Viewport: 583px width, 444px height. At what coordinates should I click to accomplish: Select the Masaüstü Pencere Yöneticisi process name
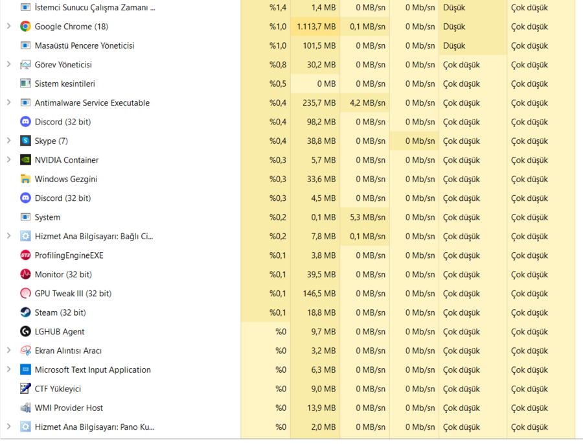(84, 46)
